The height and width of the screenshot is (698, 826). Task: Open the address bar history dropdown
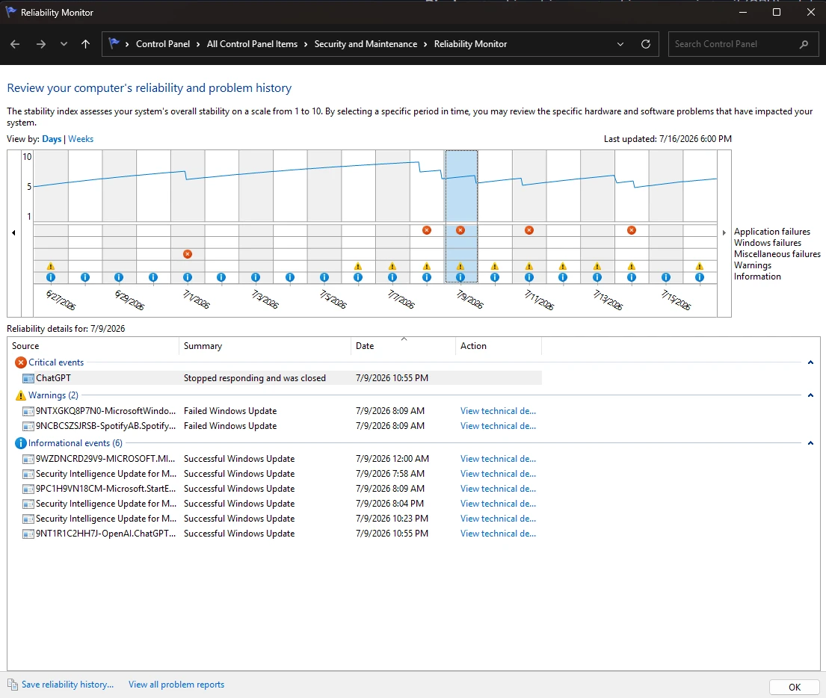click(620, 44)
